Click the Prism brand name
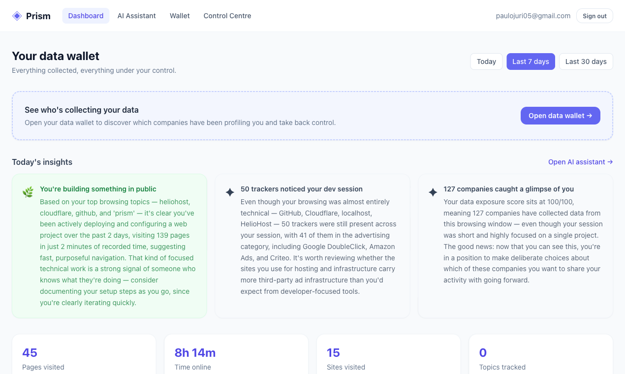This screenshot has height=374, width=625. 38,16
